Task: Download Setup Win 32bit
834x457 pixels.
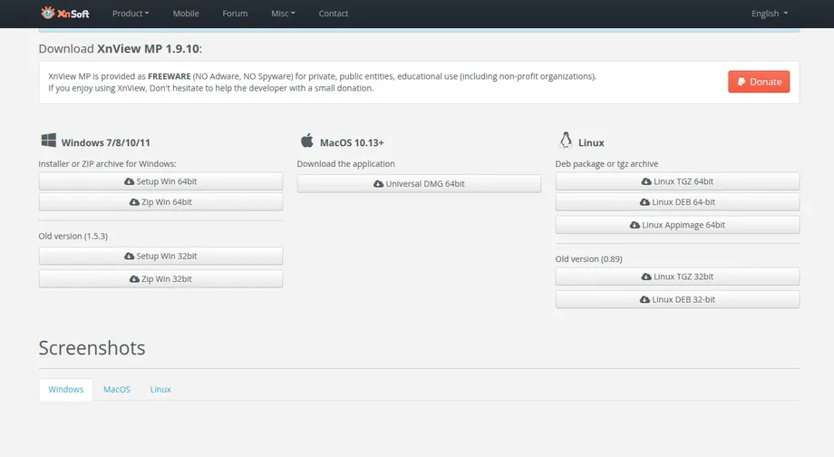Action: [x=160, y=256]
